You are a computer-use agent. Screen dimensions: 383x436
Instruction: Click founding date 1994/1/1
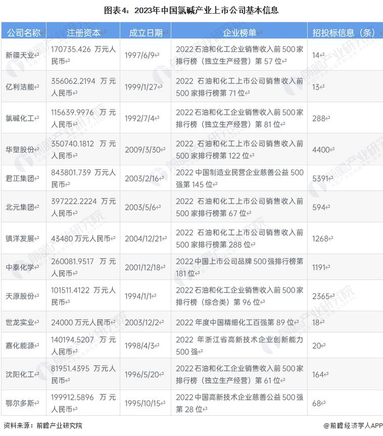(x=138, y=296)
